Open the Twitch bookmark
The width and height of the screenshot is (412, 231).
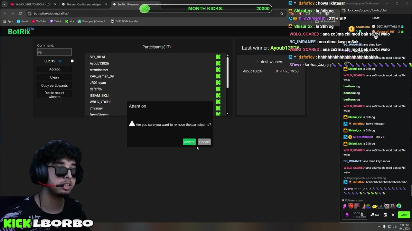(55, 21)
